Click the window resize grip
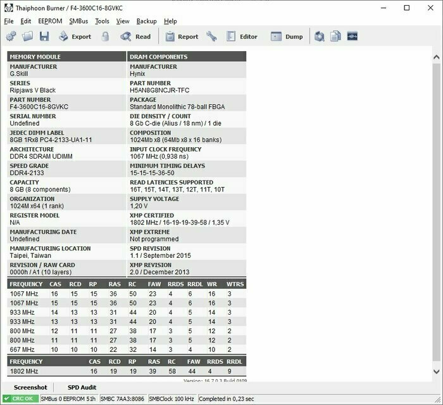The image size is (443, 405). 438,399
